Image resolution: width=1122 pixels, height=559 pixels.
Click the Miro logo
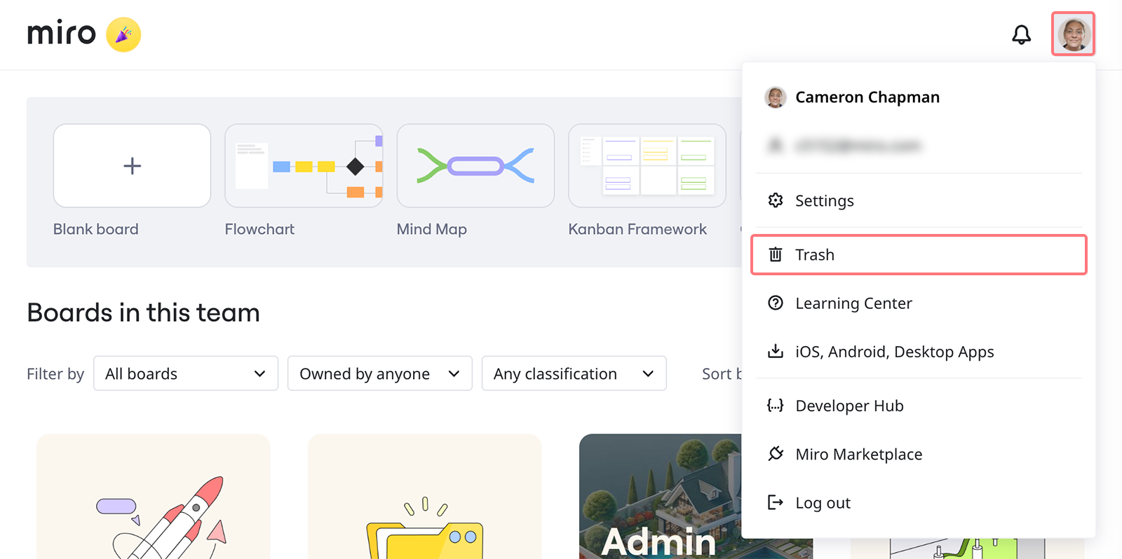tap(62, 34)
